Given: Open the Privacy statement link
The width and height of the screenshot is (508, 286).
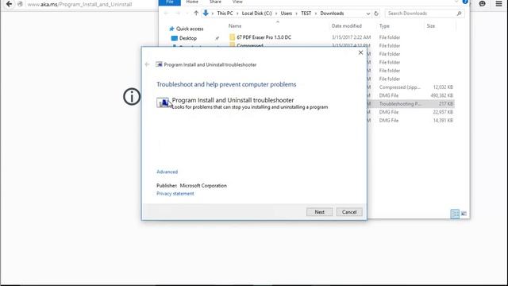Looking at the screenshot, I should point(175,194).
